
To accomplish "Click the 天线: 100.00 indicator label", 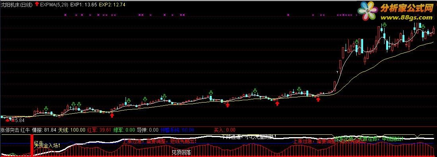I will click(72, 130).
